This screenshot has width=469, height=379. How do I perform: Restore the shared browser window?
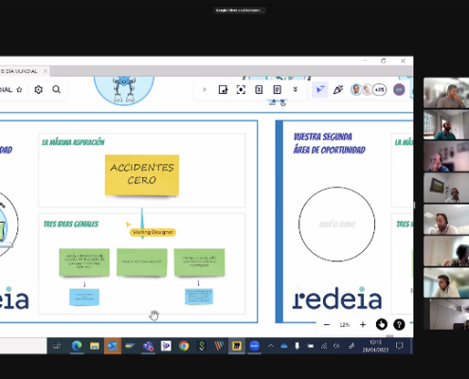point(384,61)
